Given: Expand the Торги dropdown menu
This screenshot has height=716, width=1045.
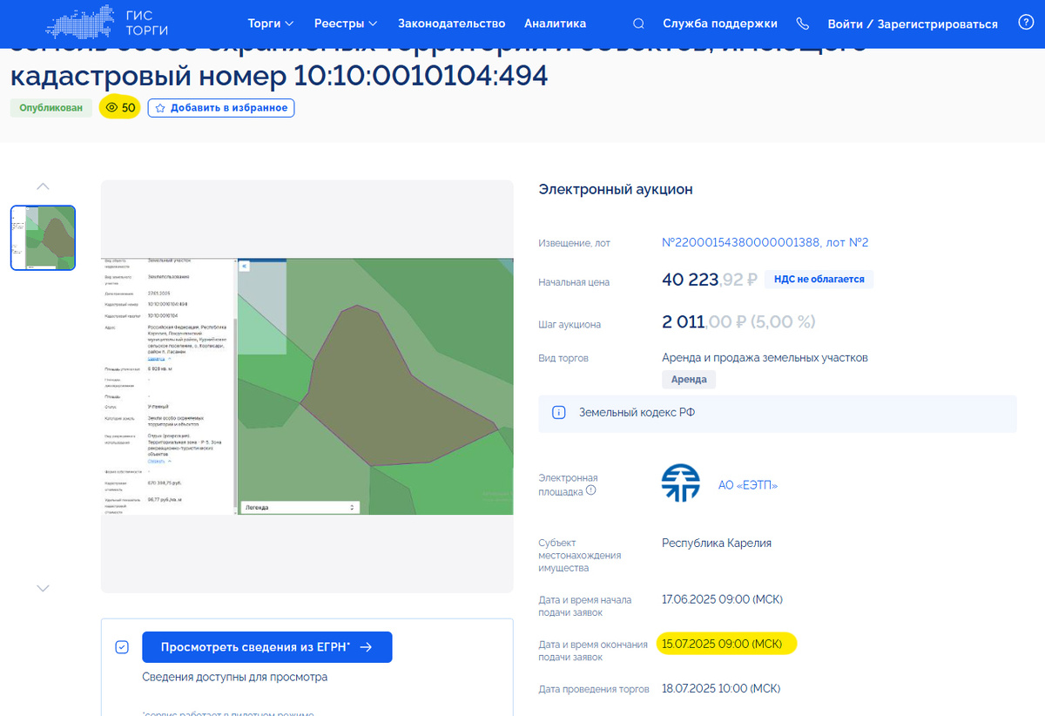Looking at the screenshot, I should click(271, 24).
